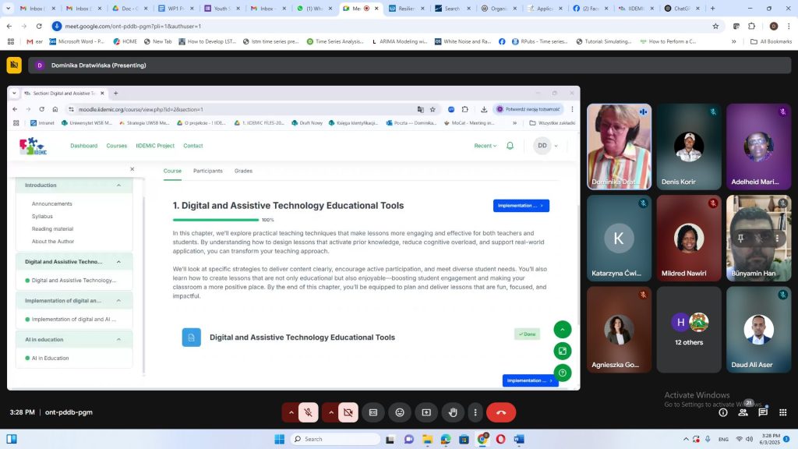This screenshot has height=449, width=798.
Task: Leave the call with red hang-up button
Action: click(x=501, y=412)
